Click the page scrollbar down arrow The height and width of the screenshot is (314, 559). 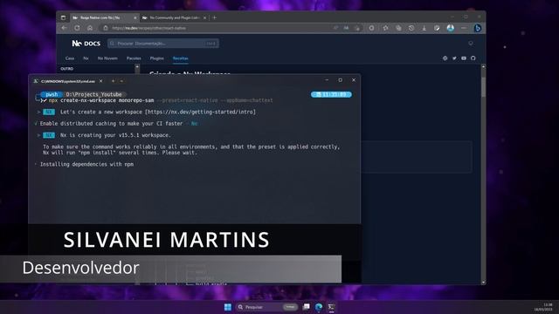tap(483, 283)
